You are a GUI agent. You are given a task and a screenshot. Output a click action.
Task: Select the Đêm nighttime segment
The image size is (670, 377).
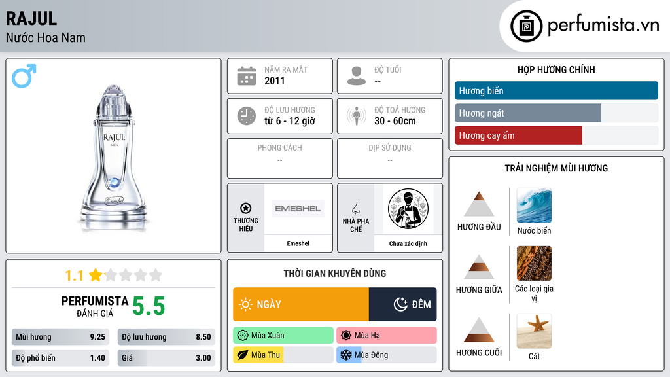(403, 304)
